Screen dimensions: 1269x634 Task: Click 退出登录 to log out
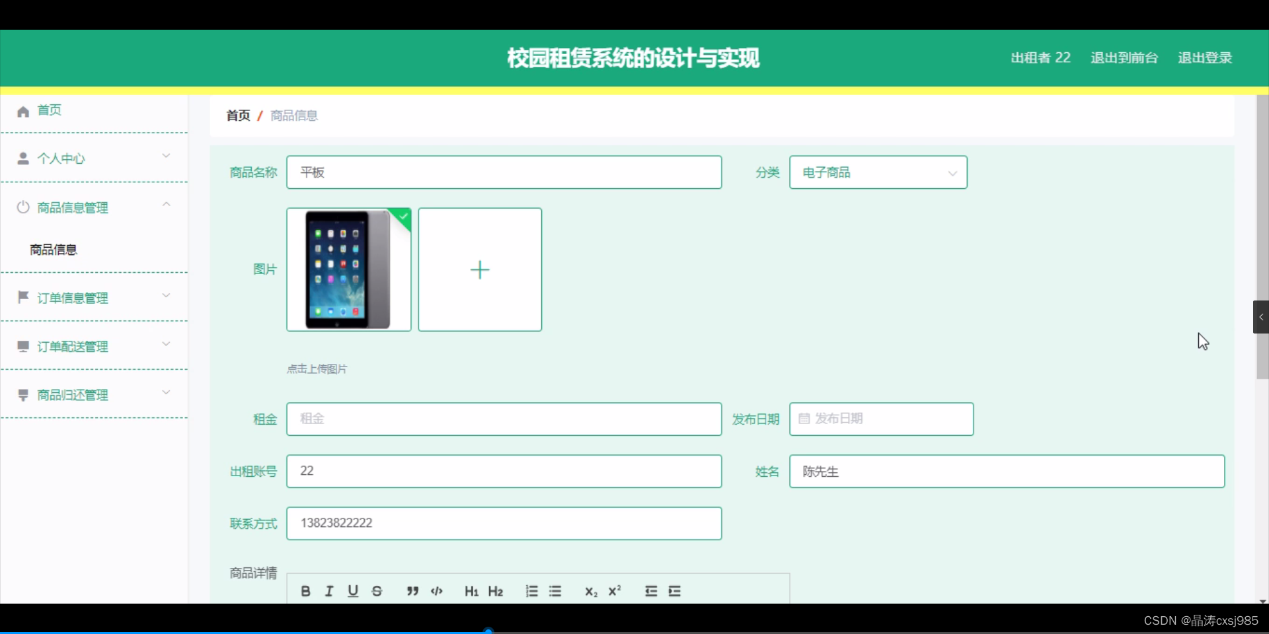coord(1204,57)
